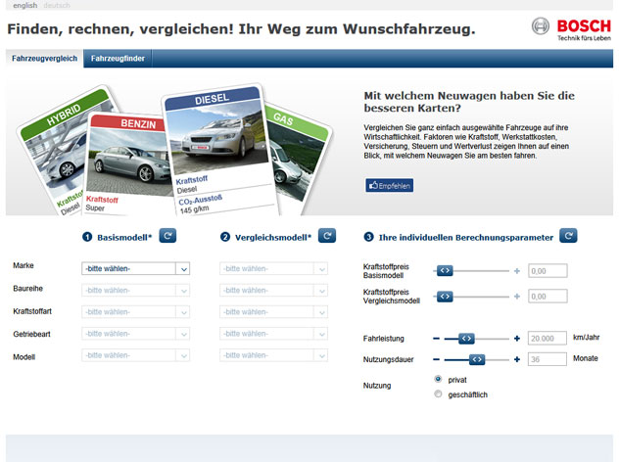Expand the Baureihe dropdown for Basismodell
619x462 pixels.
point(135,290)
